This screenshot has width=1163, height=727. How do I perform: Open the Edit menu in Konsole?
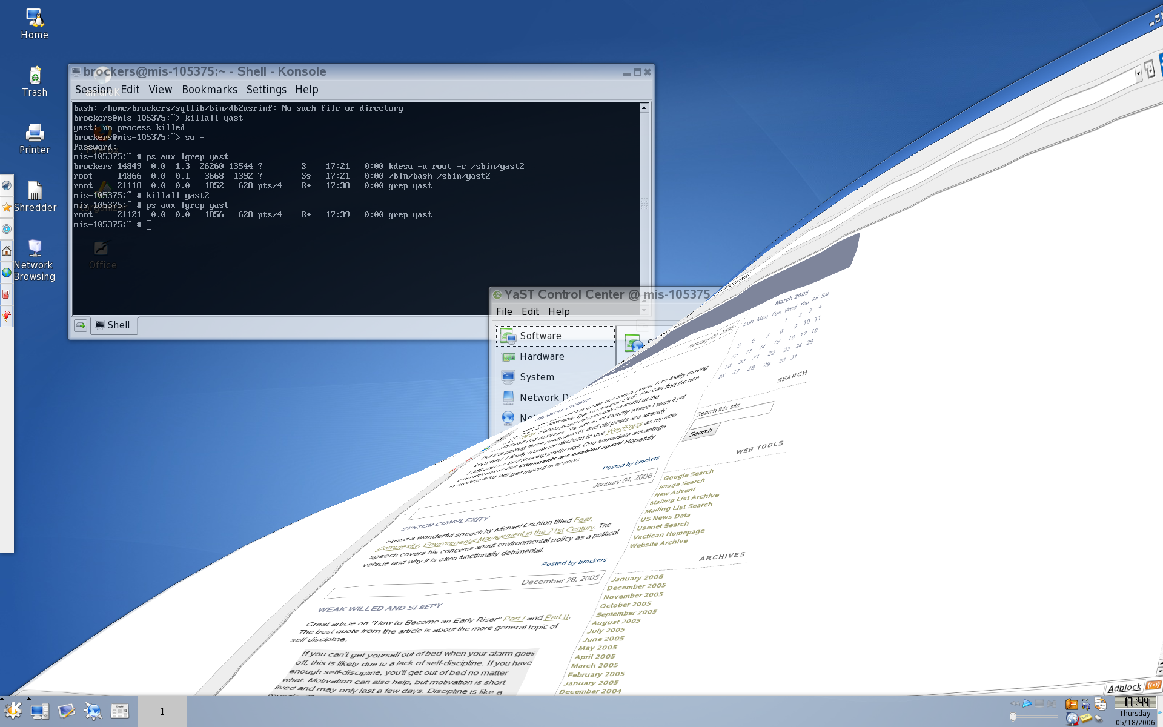coord(130,90)
